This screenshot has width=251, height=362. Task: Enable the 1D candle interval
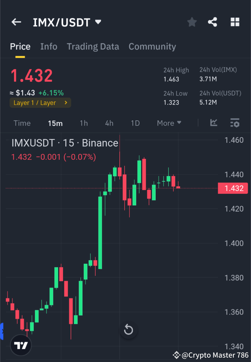pos(135,123)
